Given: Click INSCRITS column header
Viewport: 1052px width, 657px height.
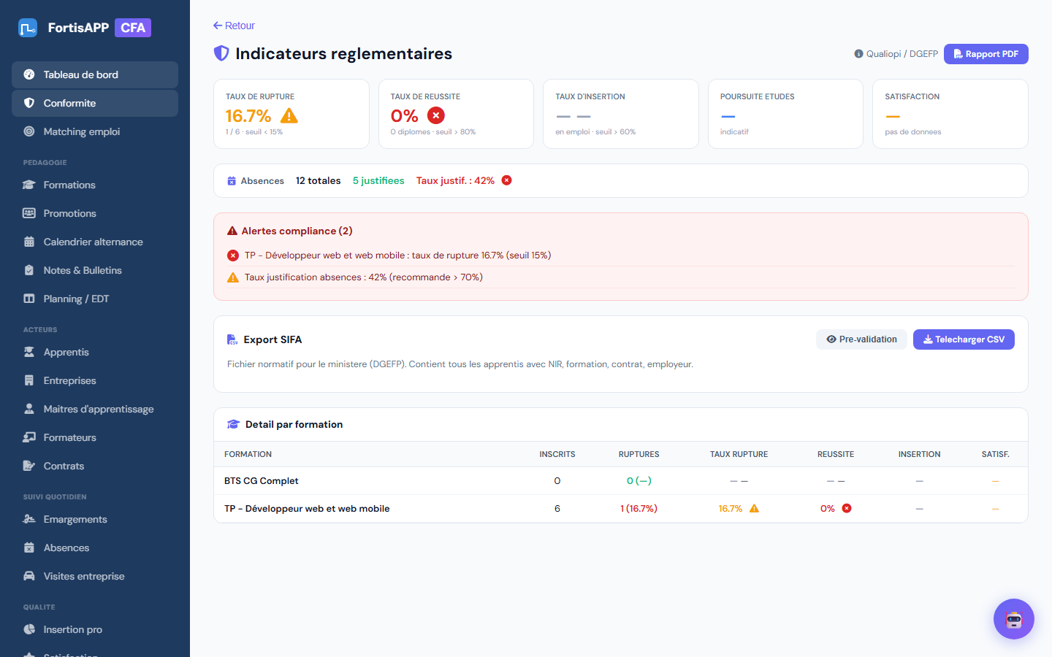Looking at the screenshot, I should 557,454.
